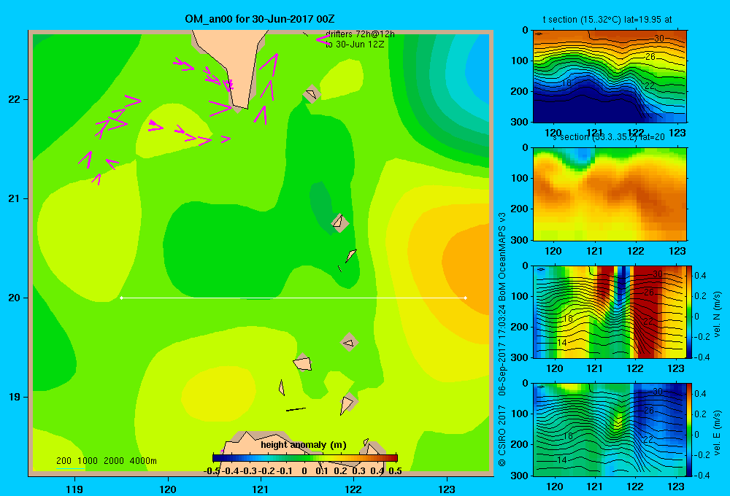Screen dimensions: 730x496
Task: Click longitude tick label "123" on main map
Action: 447,489
